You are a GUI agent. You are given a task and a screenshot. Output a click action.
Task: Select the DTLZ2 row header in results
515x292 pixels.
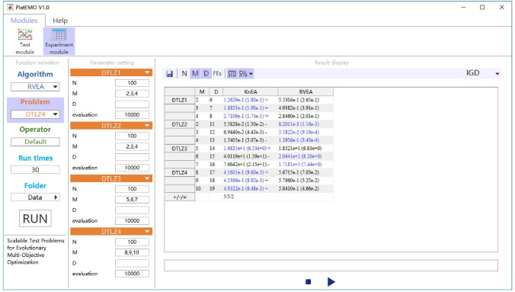click(x=180, y=124)
